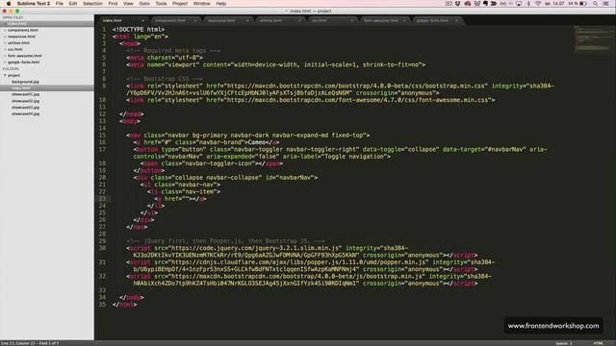
Task: Open showcase03.jpg in project folder
Action: [x=25, y=107]
